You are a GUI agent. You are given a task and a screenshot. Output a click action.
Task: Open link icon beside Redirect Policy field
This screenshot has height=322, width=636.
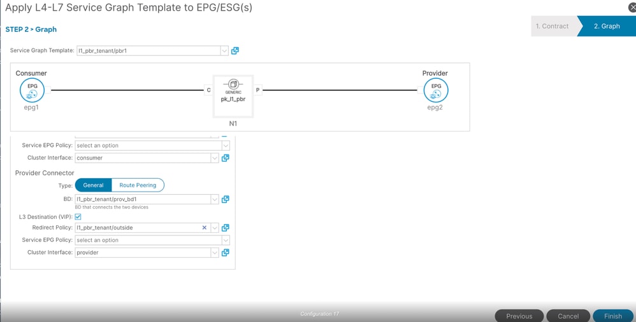point(226,228)
